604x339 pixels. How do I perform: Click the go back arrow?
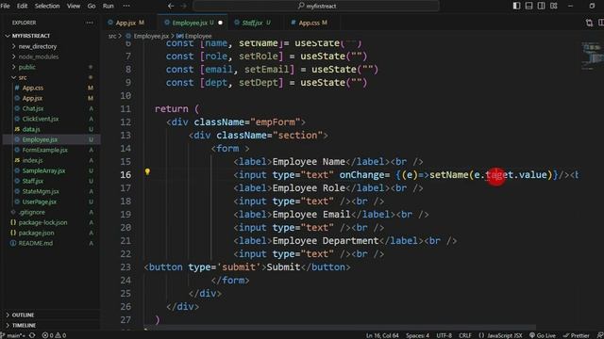(x=171, y=6)
